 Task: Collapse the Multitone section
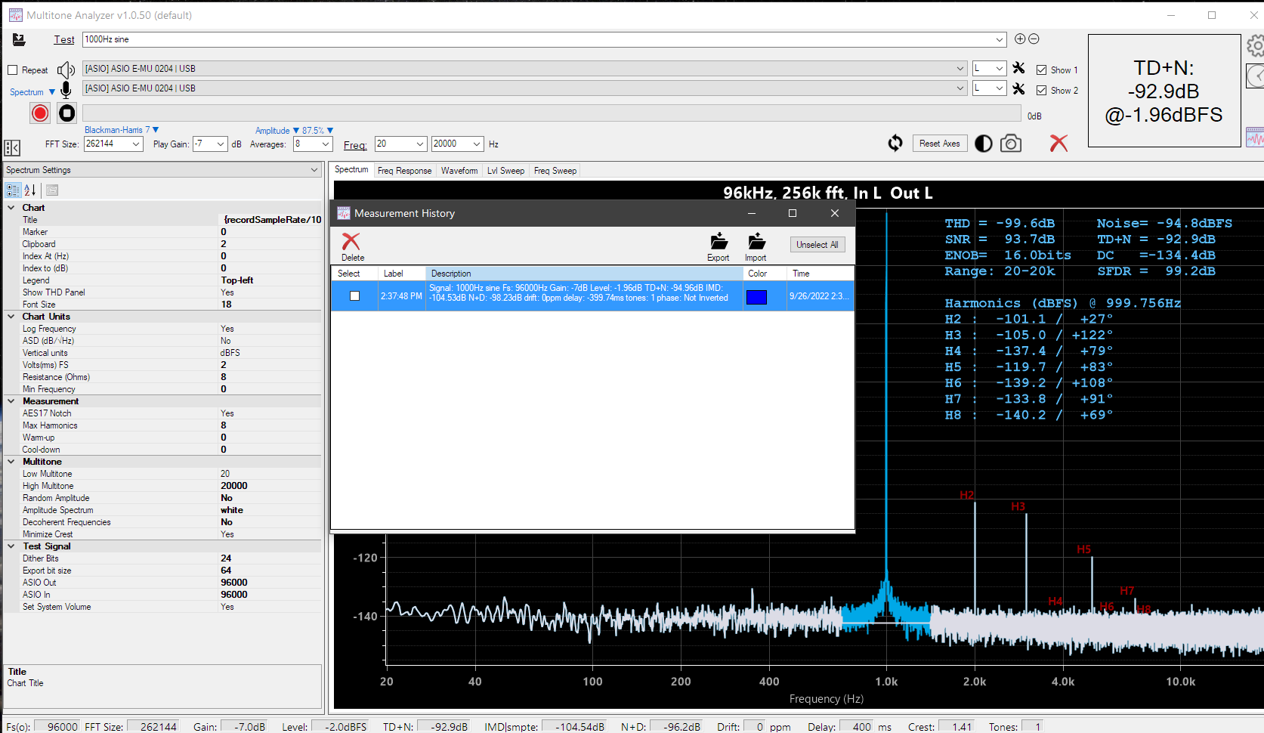(11, 462)
